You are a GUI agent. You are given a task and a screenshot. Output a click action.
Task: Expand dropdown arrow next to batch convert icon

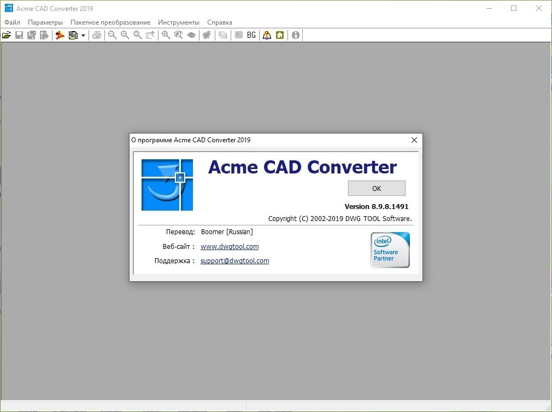pos(83,35)
